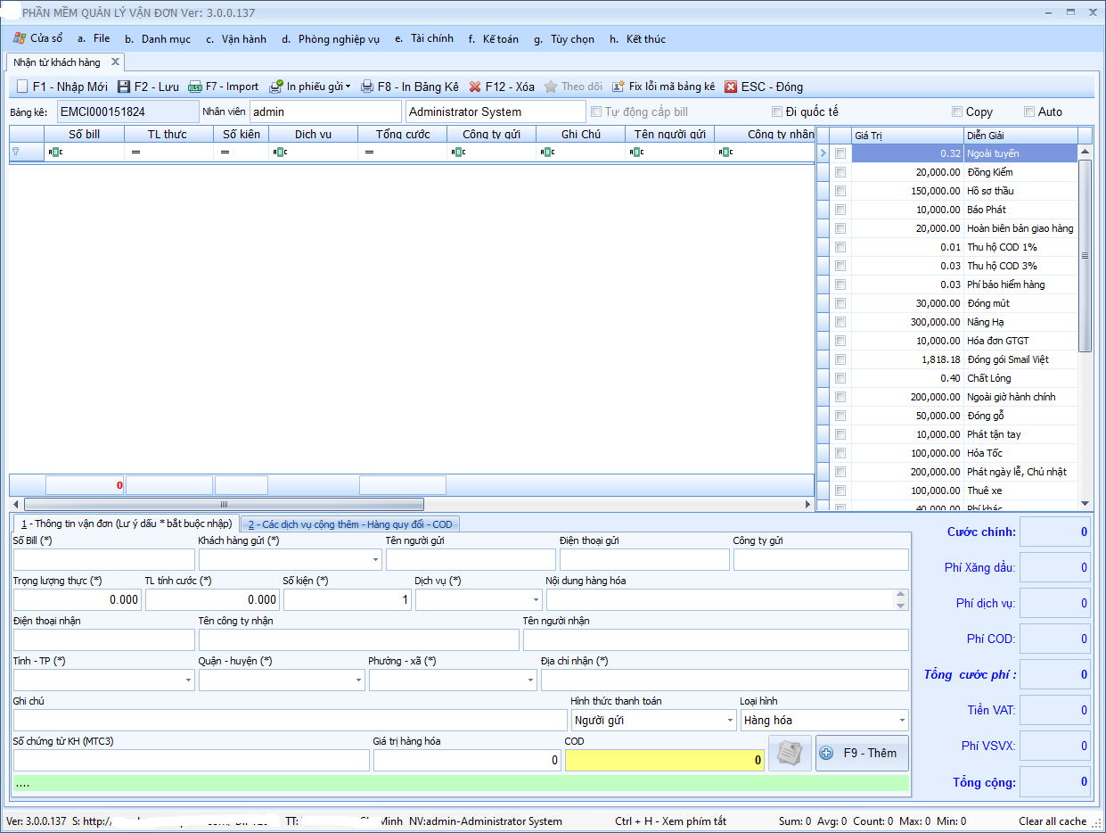Click the services list vertical scrollbar thumb

pos(1085,256)
